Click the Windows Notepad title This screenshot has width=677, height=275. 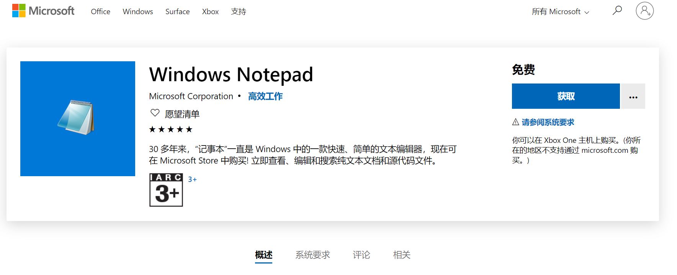click(231, 74)
